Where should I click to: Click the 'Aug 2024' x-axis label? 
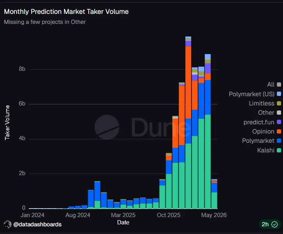point(78,215)
